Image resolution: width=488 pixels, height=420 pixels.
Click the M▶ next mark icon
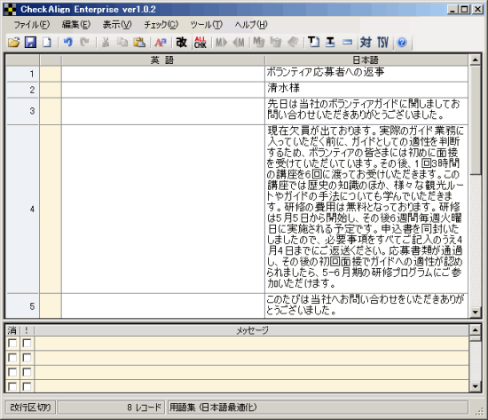tap(221, 42)
